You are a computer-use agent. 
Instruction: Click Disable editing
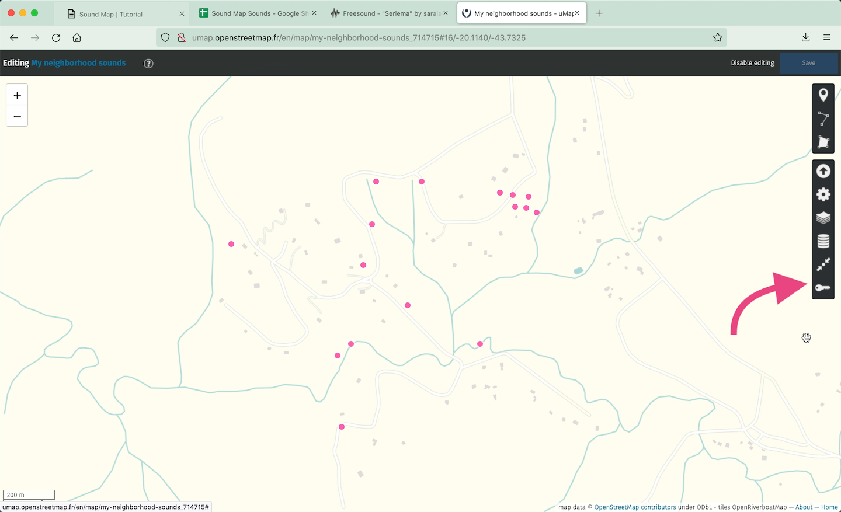click(x=752, y=63)
